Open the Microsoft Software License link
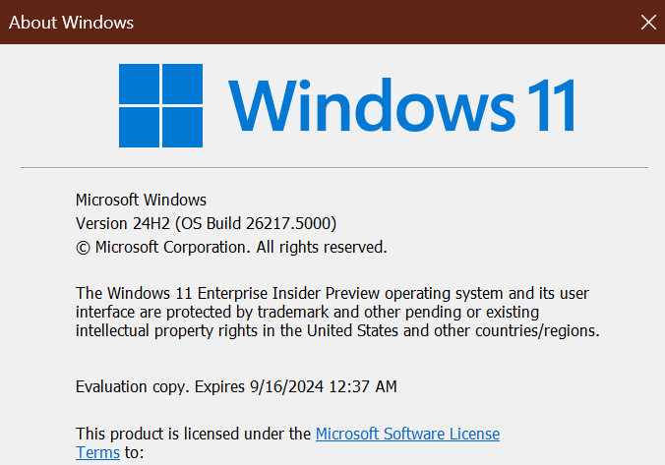The height and width of the screenshot is (465, 665). click(x=407, y=434)
